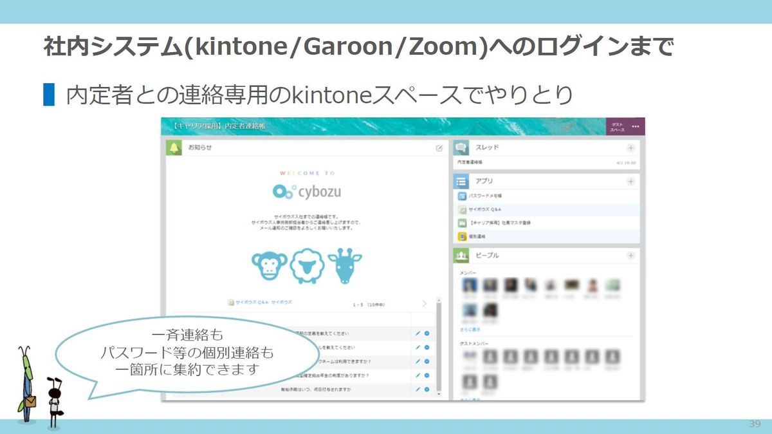Image resolution: width=772 pixels, height=434 pixels.
Task: Add a new thread with plus icon
Action: pos(630,148)
